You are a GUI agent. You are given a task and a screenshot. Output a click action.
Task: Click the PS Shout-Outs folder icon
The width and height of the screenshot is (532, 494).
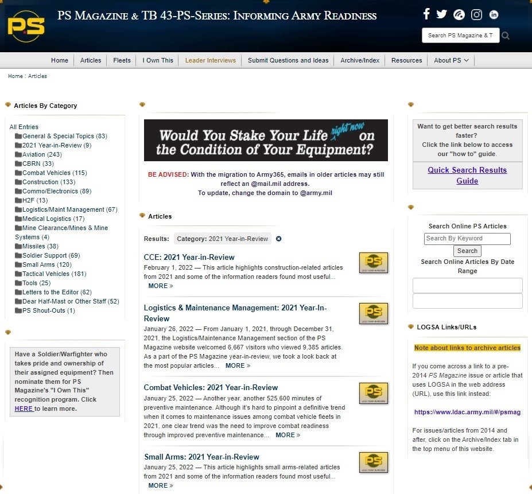coord(18,310)
